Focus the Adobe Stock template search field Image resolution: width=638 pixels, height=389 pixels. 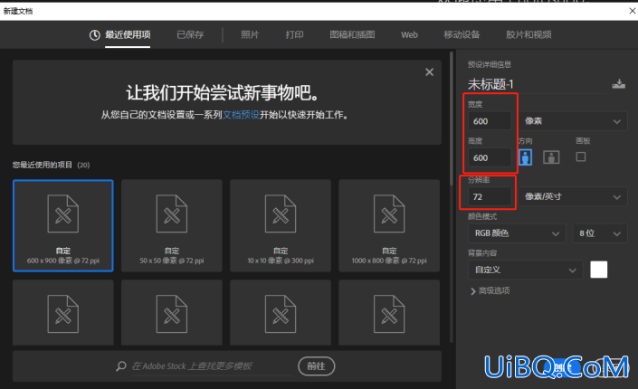coord(212,366)
